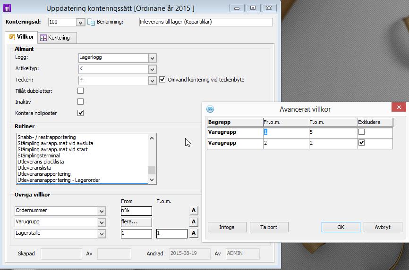Check Exkludera for Varugrupp 1 to 5 row

pyautogui.click(x=361, y=132)
